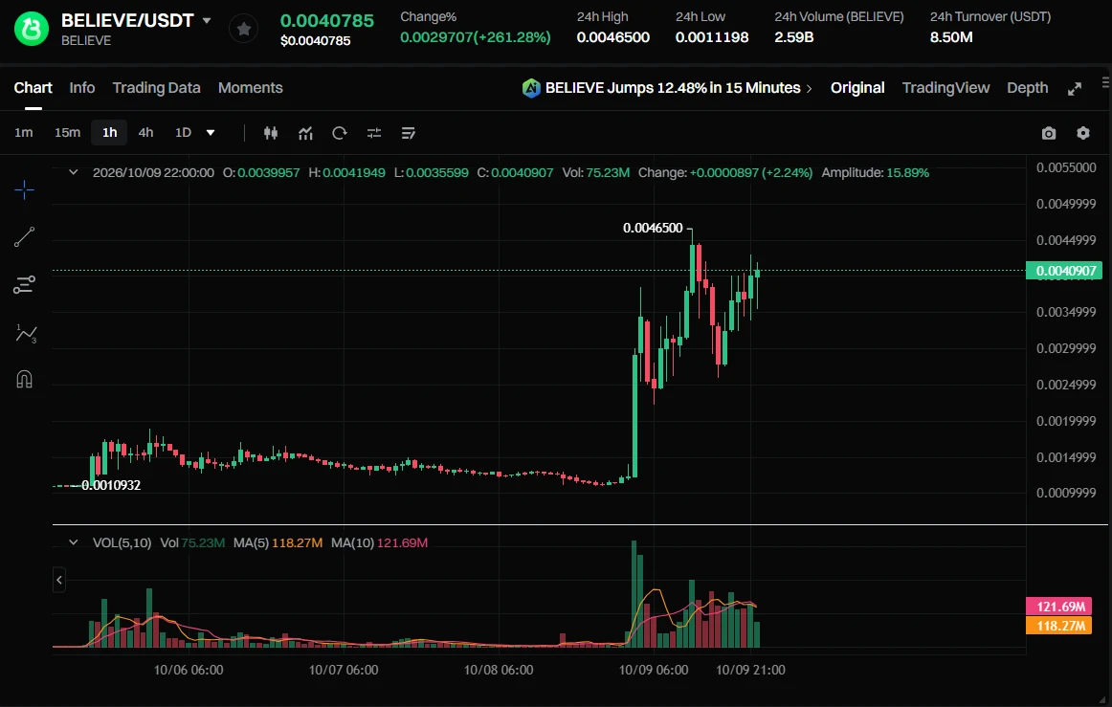This screenshot has height=707, width=1112.
Task: Open the BELIEVE Jumps 12.48% news link
Action: click(x=678, y=88)
